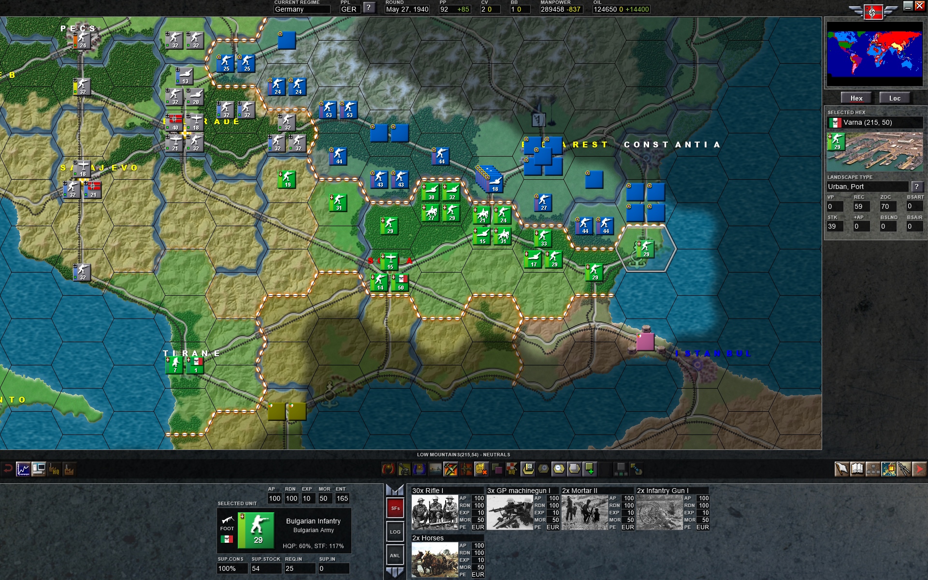The height and width of the screenshot is (580, 928).
Task: End turn with the red arrow button
Action: (x=919, y=469)
